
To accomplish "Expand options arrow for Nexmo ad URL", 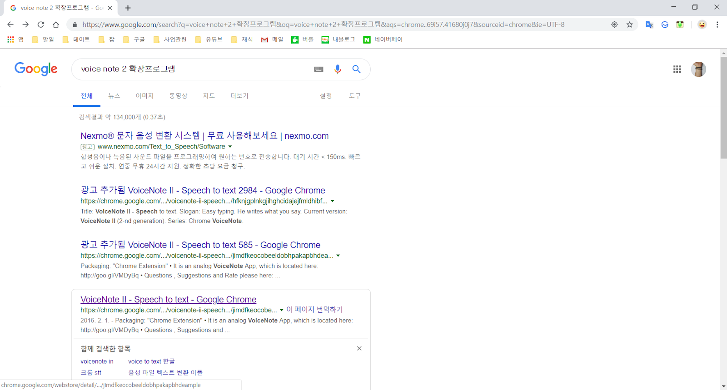I will tap(230, 147).
